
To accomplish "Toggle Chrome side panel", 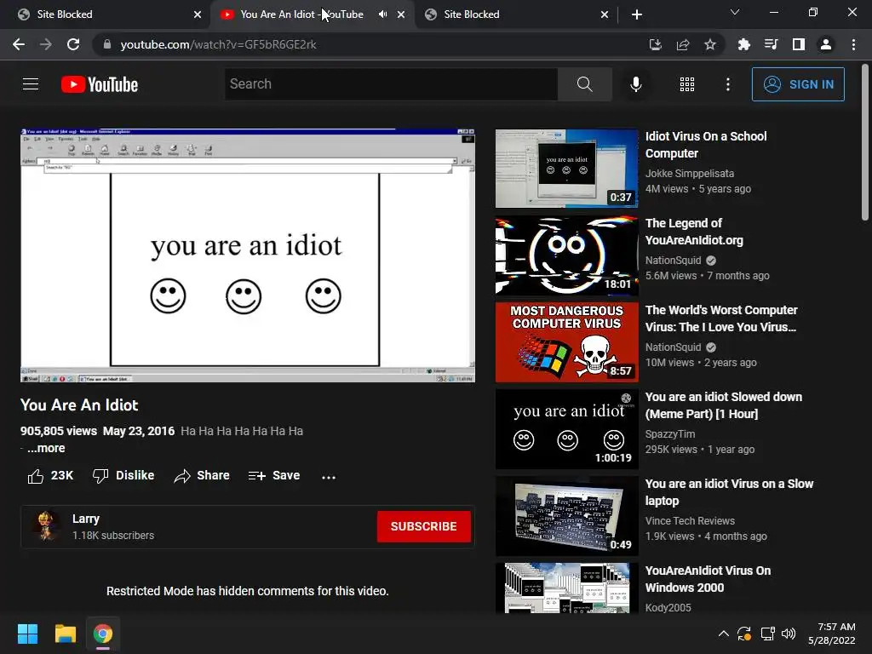I will click(x=799, y=44).
